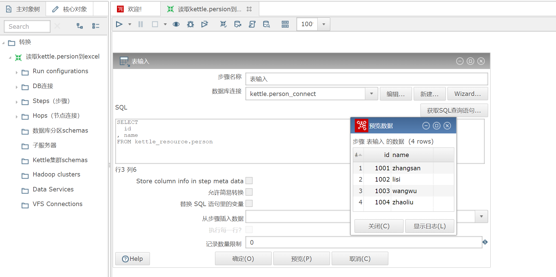Switch to 主对象树 tab

pos(23,9)
